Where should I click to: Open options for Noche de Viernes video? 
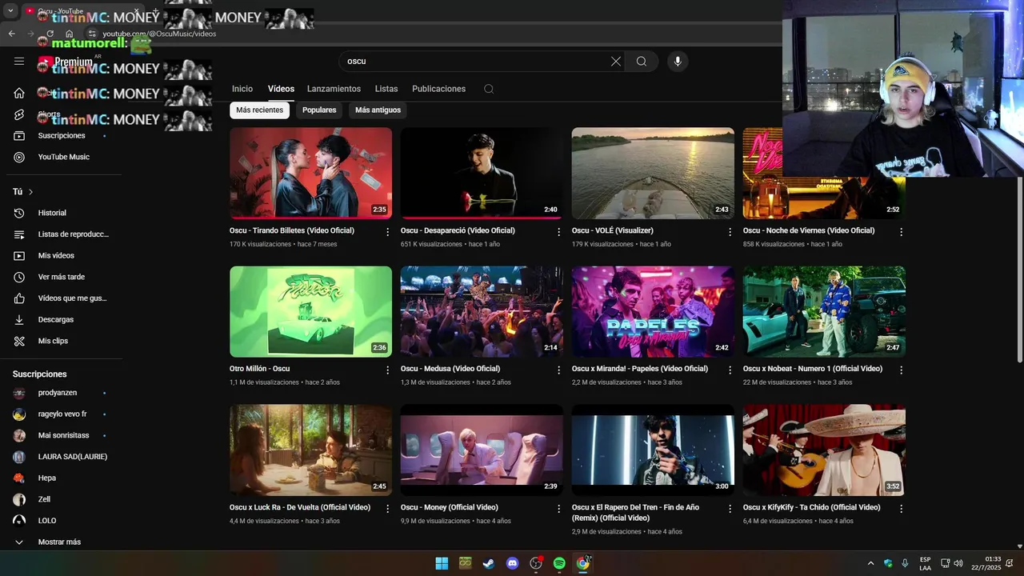901,232
